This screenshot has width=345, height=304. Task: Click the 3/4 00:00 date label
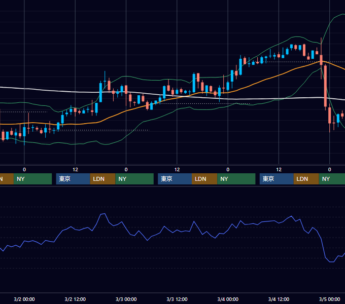[228, 299]
